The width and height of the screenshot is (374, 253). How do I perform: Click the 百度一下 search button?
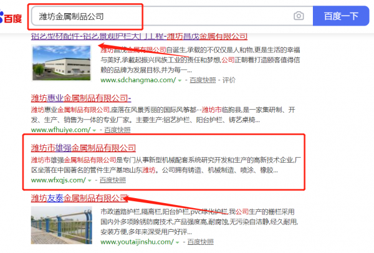(x=341, y=16)
